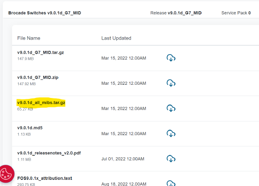Click file name FOS9.0.1x_attribution.text
This screenshot has width=259, height=186.
(x=45, y=178)
